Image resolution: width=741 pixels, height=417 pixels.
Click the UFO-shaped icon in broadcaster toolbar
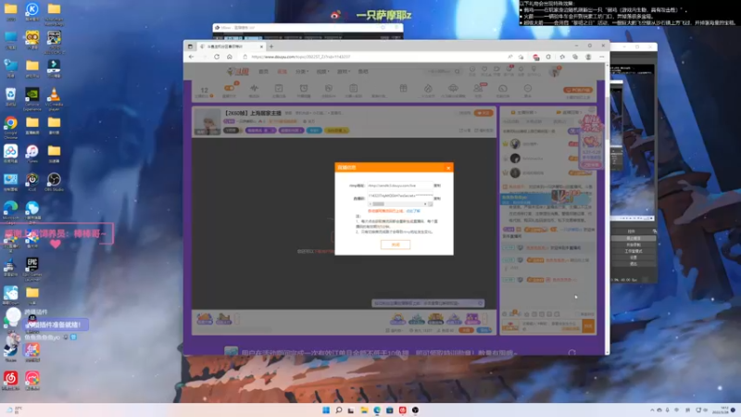coord(453,88)
